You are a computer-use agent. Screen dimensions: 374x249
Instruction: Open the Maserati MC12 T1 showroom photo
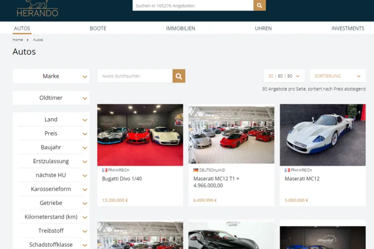click(231, 135)
